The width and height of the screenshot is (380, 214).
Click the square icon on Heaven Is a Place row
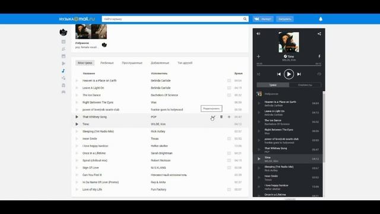click(x=229, y=81)
